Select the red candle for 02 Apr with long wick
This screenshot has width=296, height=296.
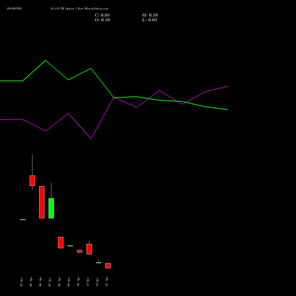[x=33, y=181]
